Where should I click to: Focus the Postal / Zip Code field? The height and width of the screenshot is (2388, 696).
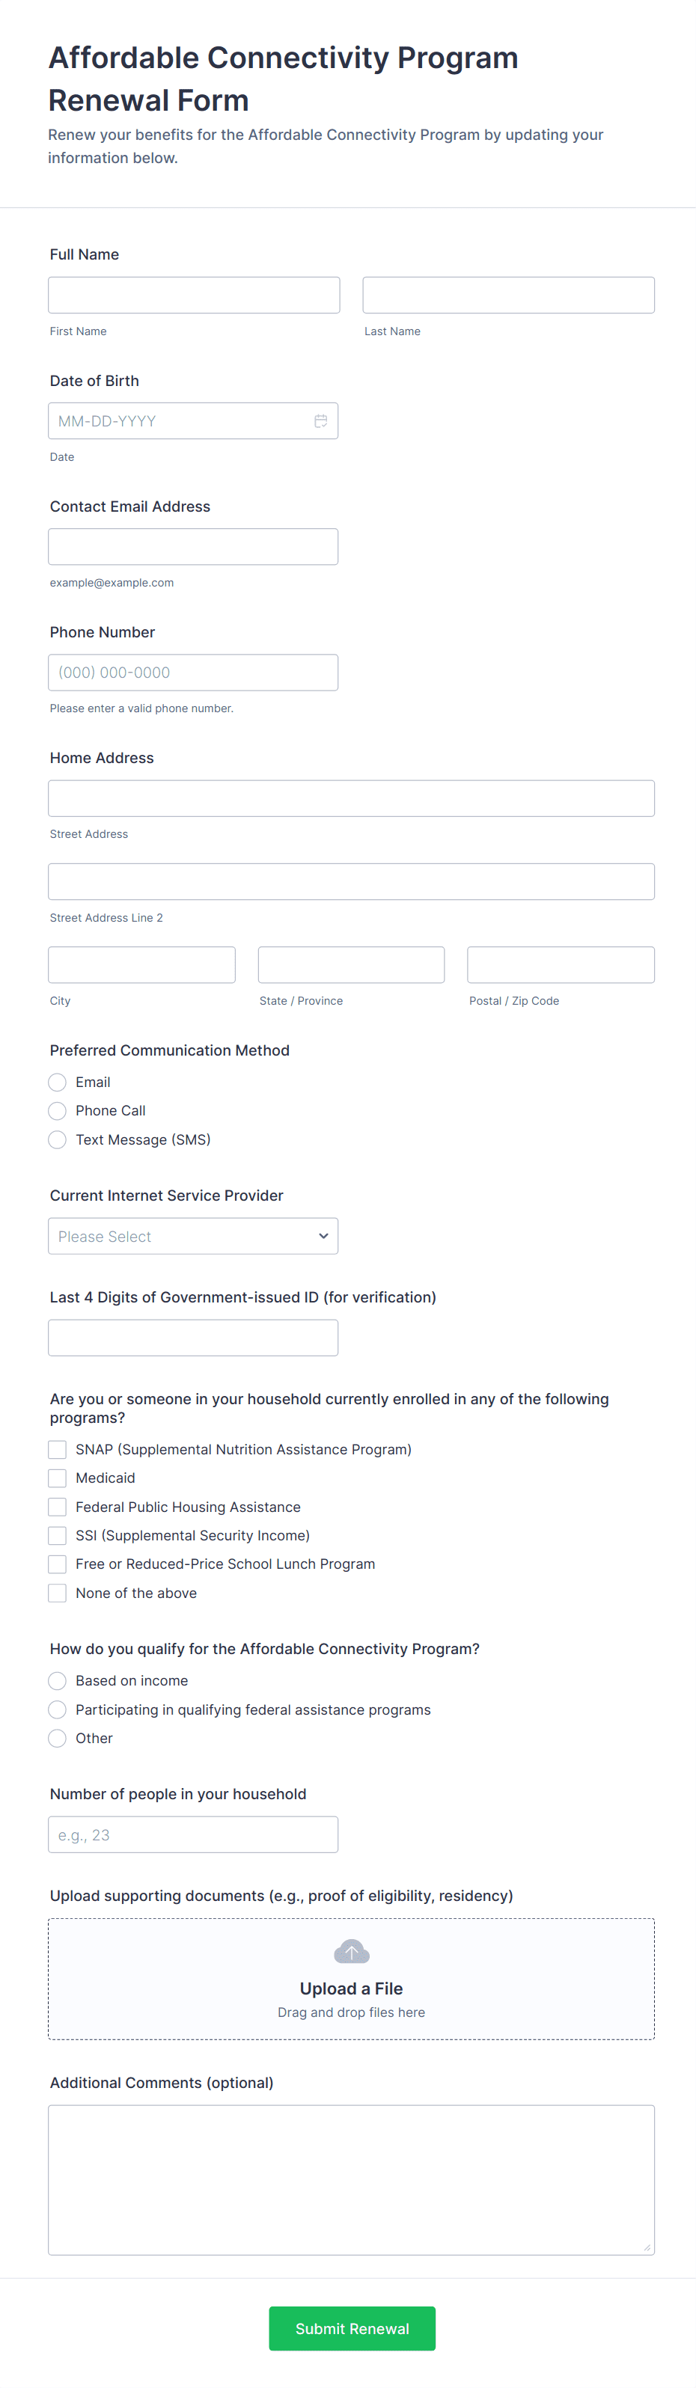coord(561,964)
